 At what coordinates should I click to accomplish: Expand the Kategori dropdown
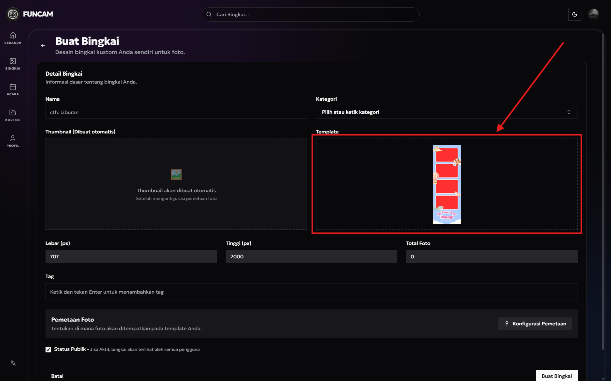click(x=446, y=112)
